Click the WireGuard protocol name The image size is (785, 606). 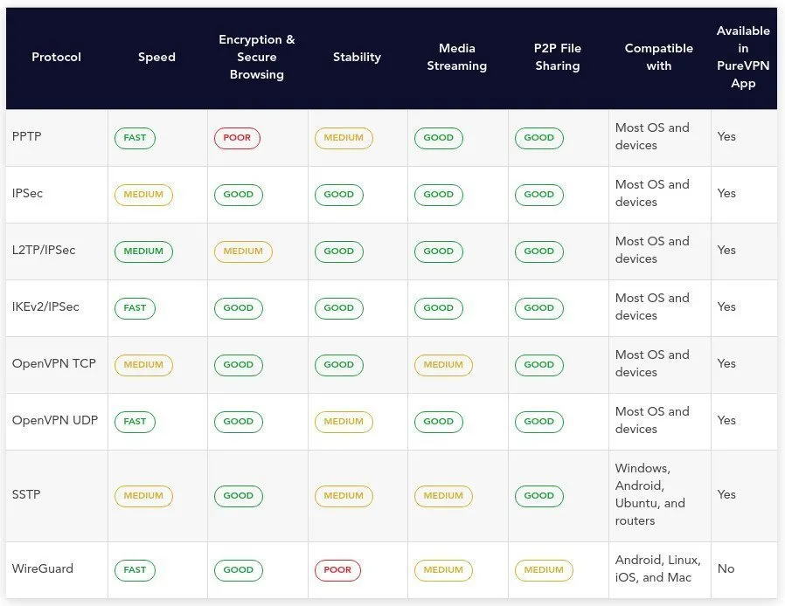pos(43,569)
